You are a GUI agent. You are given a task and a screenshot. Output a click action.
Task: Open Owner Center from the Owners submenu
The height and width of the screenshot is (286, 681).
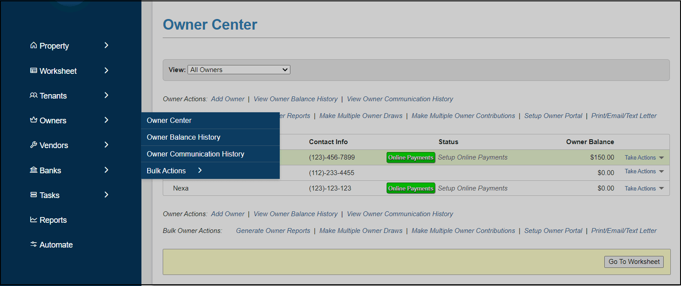tap(169, 120)
